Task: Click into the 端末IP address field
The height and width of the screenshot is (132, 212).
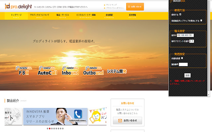Action: (185, 35)
